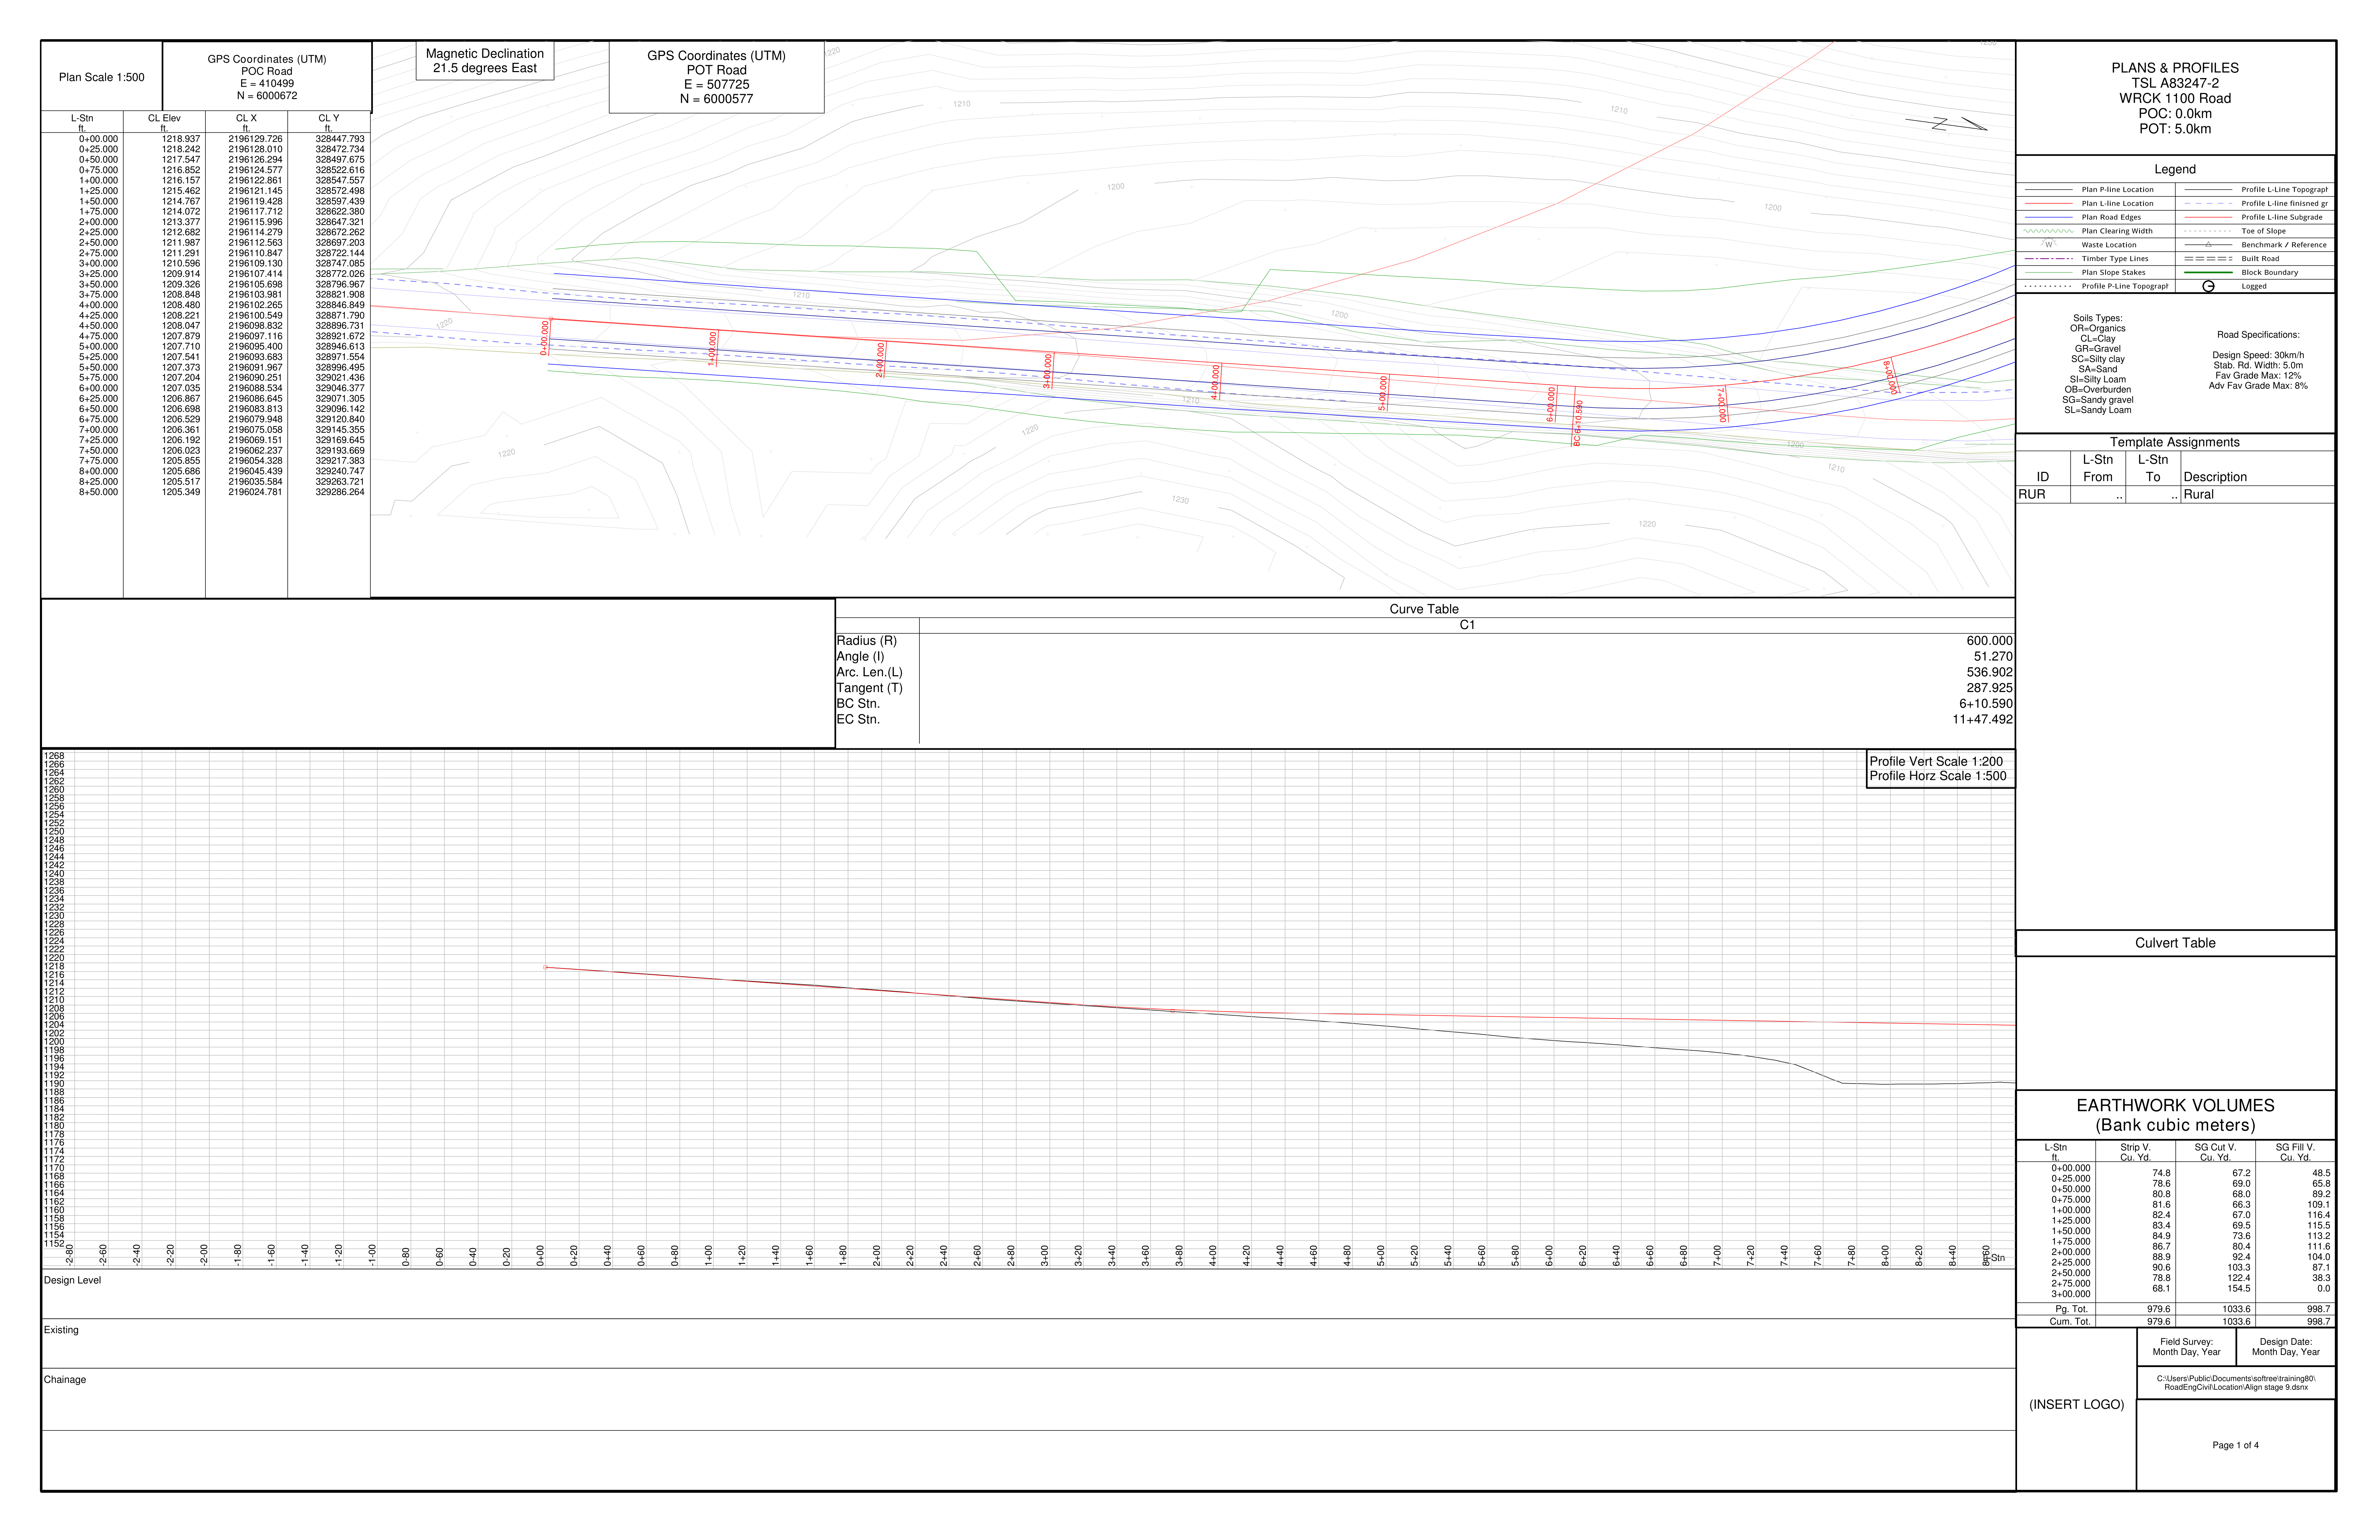Click the Built Road double-dash symbol
This screenshot has width=2380, height=1540.
coord(2208,259)
